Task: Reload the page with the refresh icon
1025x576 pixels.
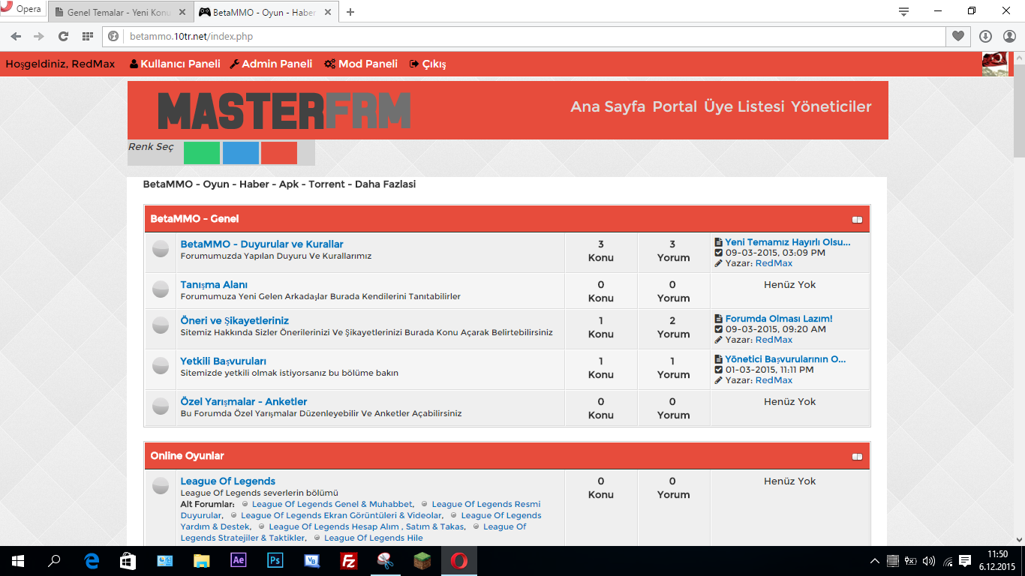Action: pyautogui.click(x=64, y=36)
